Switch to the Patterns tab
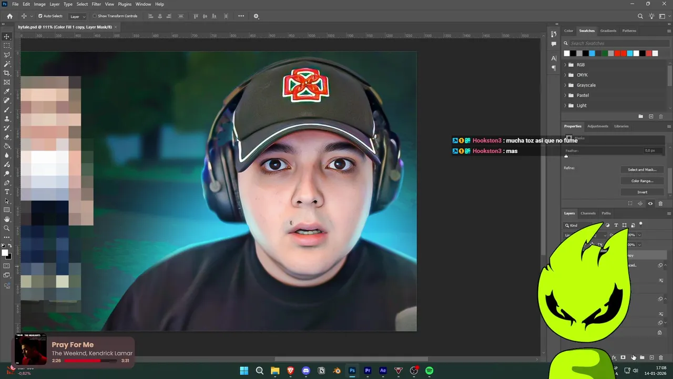 [629, 31]
